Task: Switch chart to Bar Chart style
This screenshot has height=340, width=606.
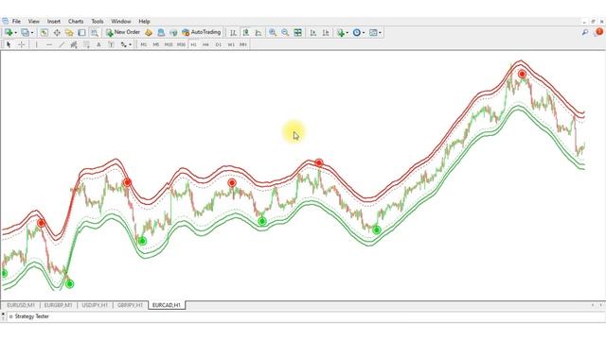Action: [233, 33]
